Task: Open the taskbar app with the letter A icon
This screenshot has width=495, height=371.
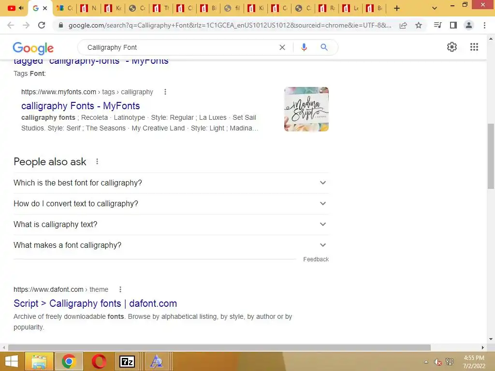Action: [x=157, y=361]
